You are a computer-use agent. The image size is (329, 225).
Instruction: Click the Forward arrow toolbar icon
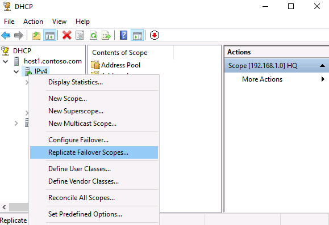[x=18, y=35]
